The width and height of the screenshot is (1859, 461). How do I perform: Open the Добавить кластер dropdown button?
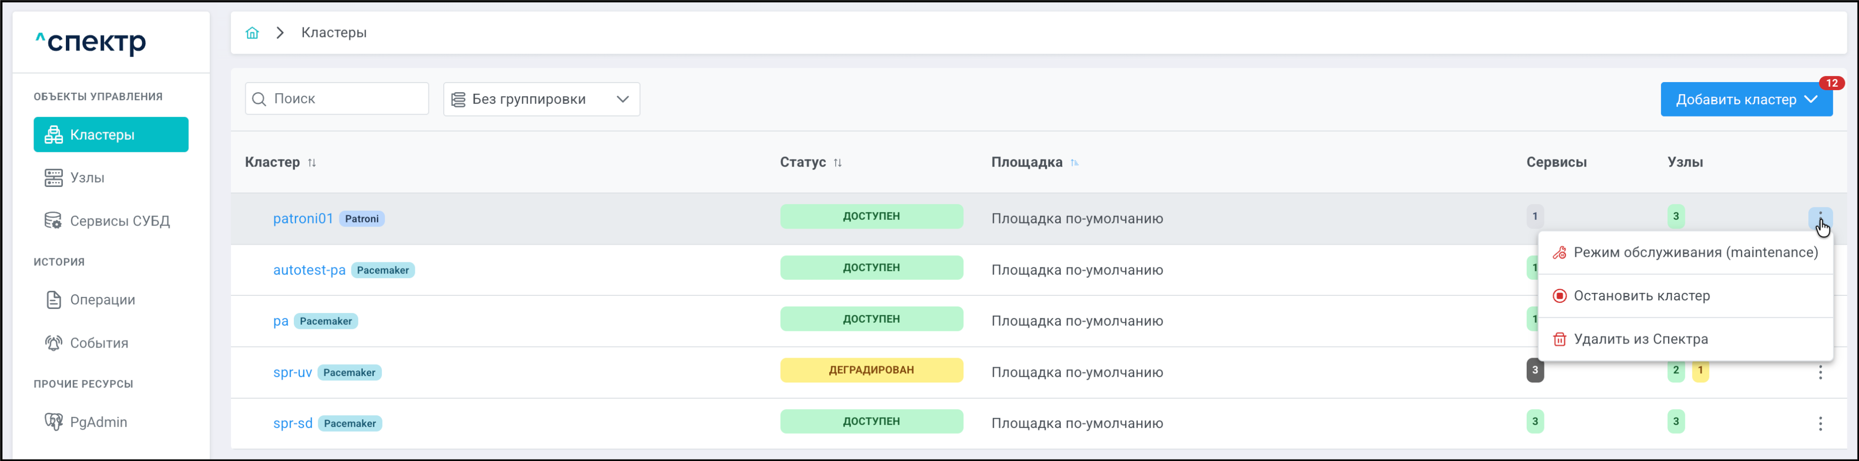point(1745,100)
